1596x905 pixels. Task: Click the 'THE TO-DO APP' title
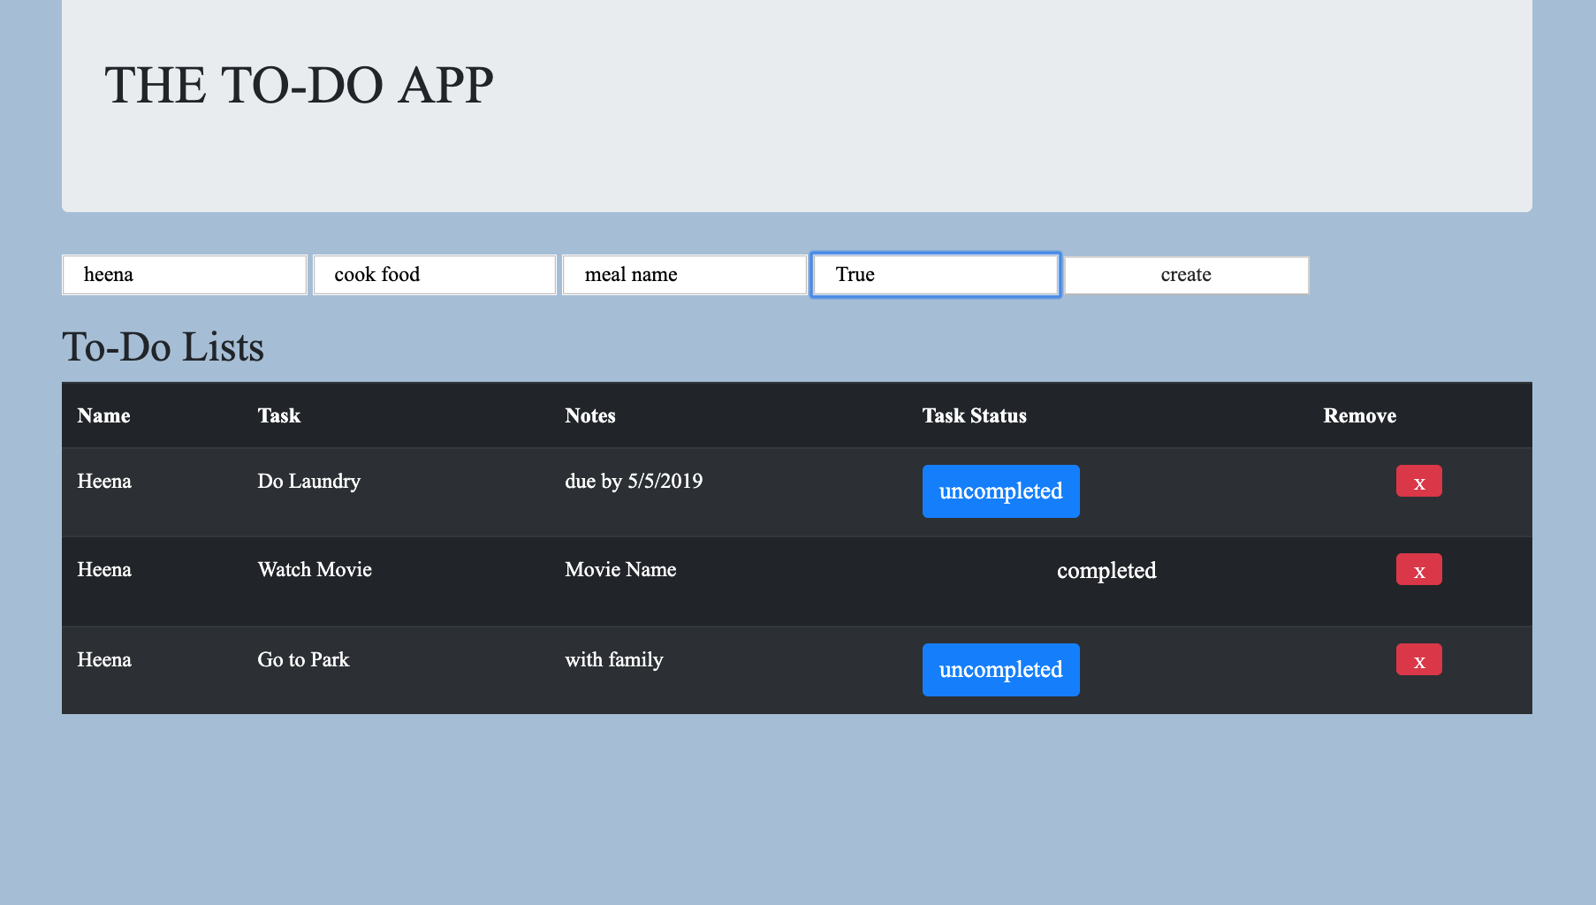(299, 86)
